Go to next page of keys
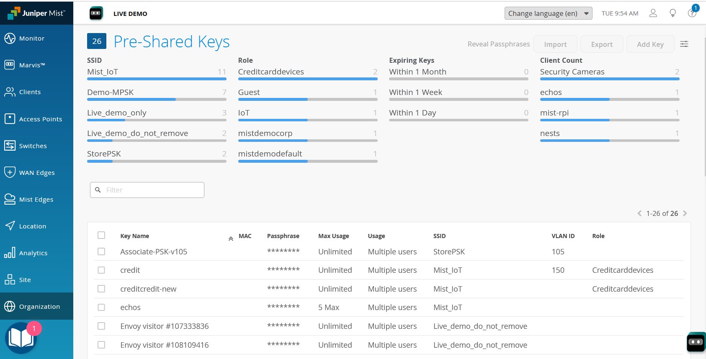706x359 pixels. (x=685, y=213)
